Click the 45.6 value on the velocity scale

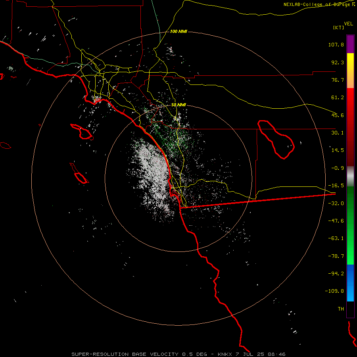click(338, 115)
